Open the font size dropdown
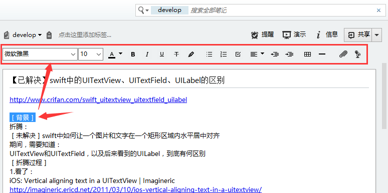The width and height of the screenshot is (388, 193). tap(91, 54)
